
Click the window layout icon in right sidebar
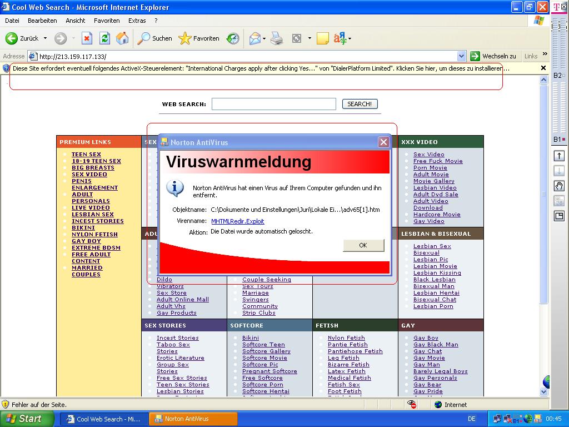point(559,216)
